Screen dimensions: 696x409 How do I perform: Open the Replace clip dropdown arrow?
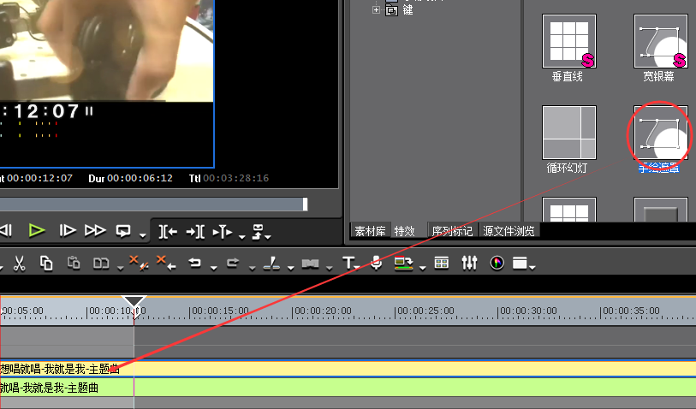click(x=121, y=268)
